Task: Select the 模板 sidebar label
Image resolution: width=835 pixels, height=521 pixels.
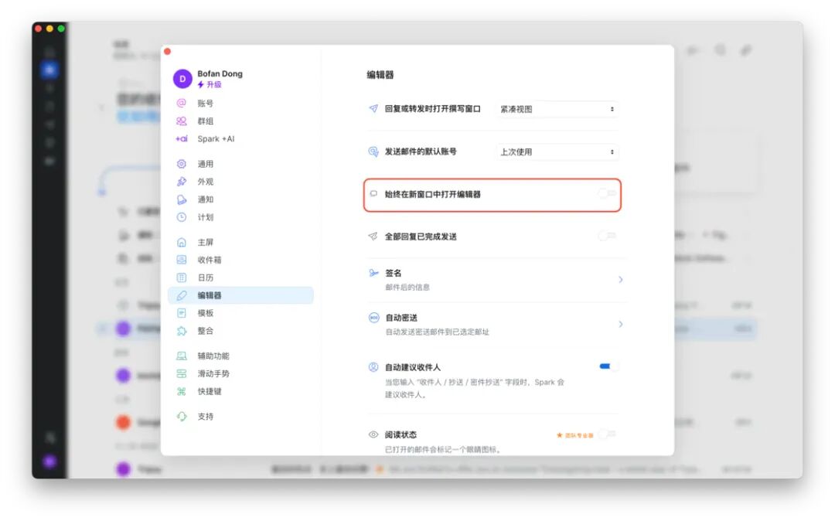Action: pos(206,313)
